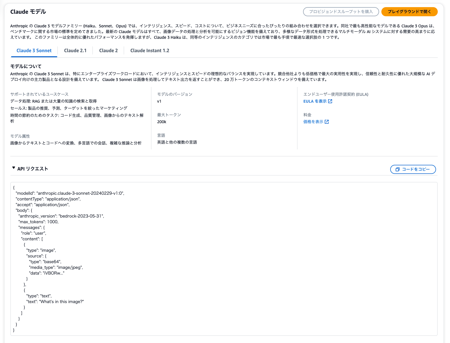Click the "max_tokens": 1000 code line
This screenshot has height=343, width=450.
(38, 222)
